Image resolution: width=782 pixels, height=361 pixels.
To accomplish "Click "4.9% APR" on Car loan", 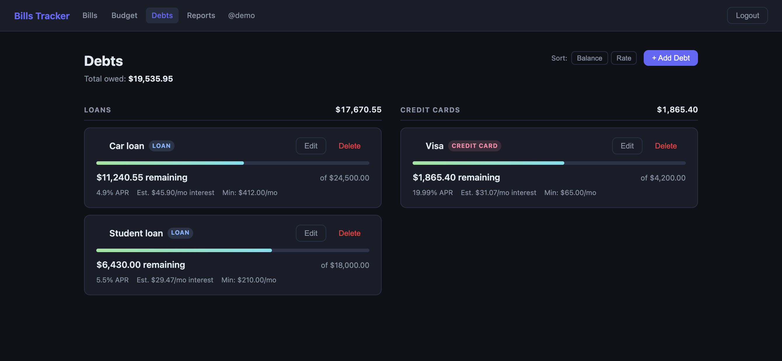I will click(x=113, y=193).
